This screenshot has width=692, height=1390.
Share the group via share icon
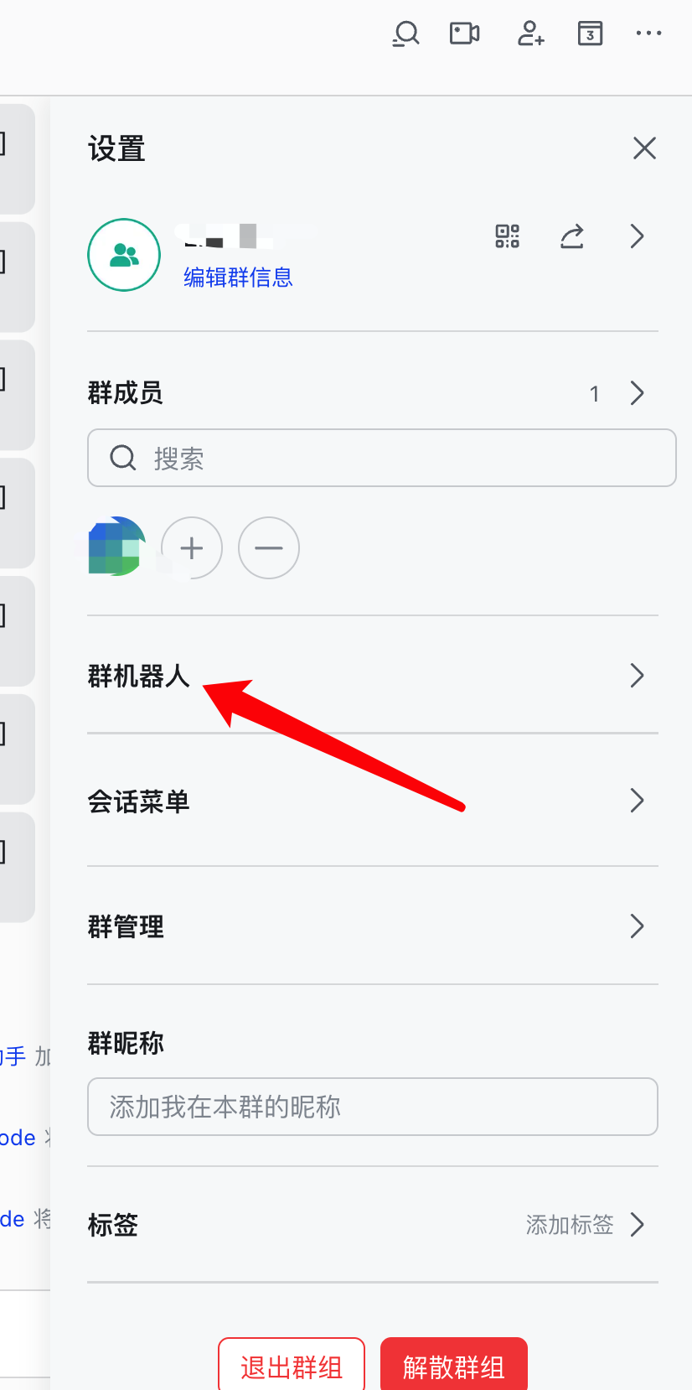[x=572, y=236]
